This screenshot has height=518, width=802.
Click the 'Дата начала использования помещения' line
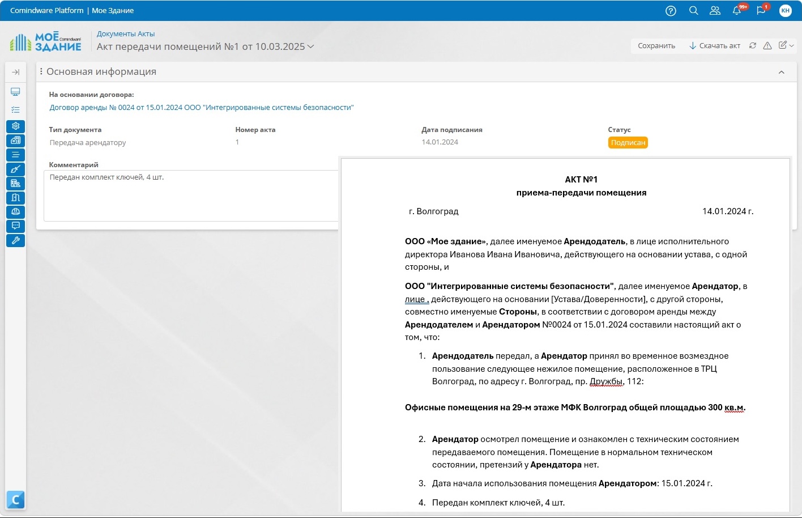572,483
